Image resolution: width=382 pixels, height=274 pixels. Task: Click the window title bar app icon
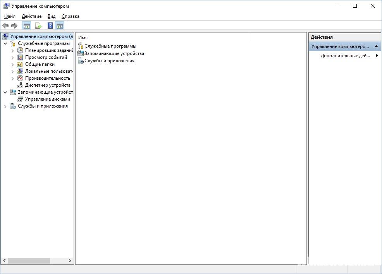click(6, 6)
